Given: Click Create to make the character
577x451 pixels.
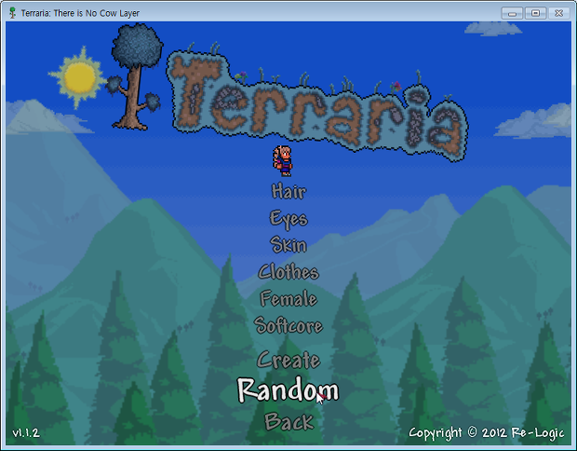Looking at the screenshot, I should click(288, 360).
